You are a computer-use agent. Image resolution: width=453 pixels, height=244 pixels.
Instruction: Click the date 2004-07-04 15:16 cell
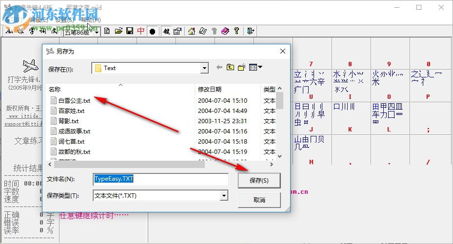222,131
